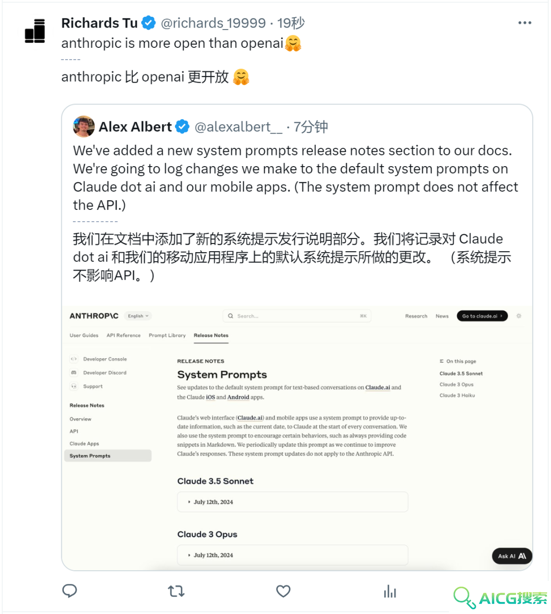Click Alex Albert's profile photo
This screenshot has height=614, width=551.
coord(84,127)
